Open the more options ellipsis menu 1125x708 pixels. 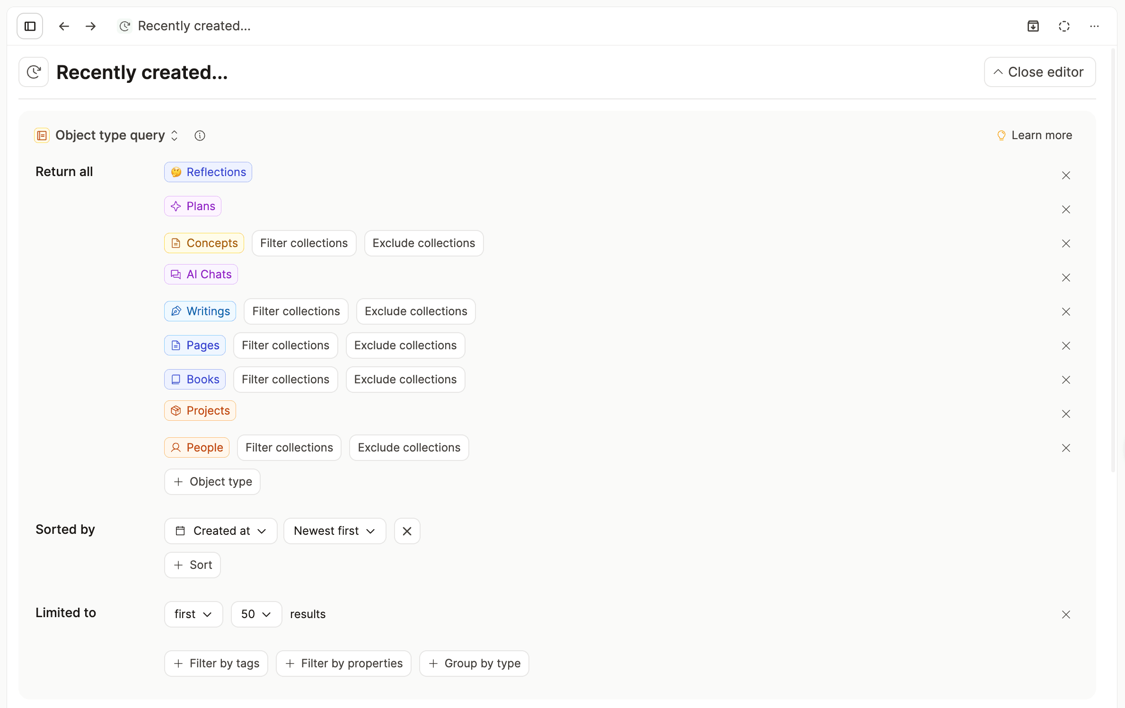[x=1094, y=26]
